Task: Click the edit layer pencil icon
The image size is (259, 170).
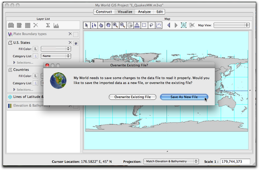Action: (x=19, y=25)
